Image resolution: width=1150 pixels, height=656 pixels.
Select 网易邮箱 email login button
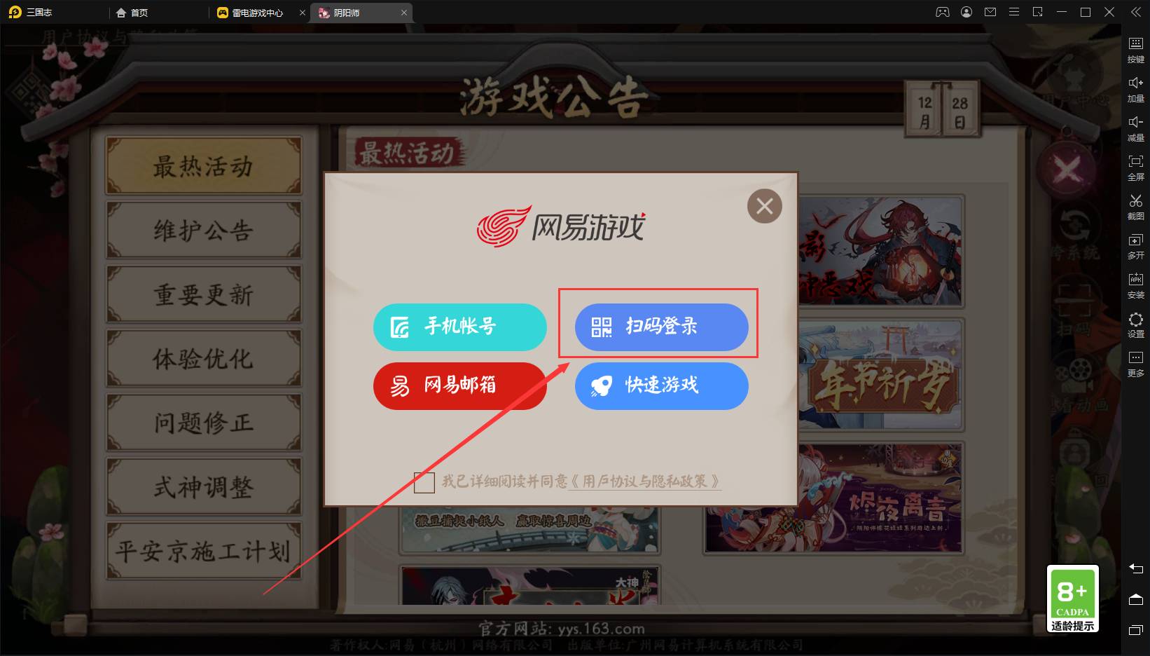click(x=459, y=385)
